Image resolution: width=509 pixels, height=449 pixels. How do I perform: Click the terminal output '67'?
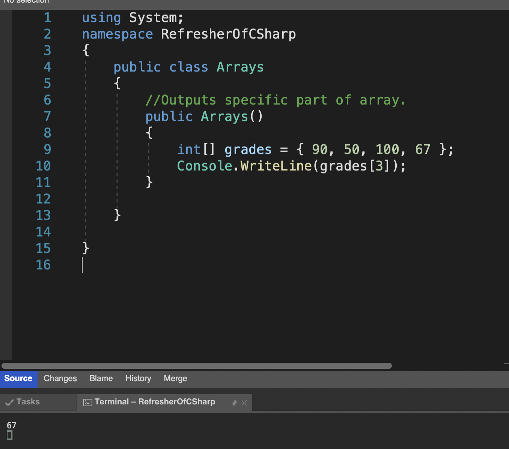tap(12, 425)
